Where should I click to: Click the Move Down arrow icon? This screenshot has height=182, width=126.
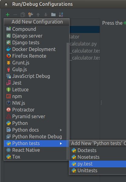tap(46, 15)
